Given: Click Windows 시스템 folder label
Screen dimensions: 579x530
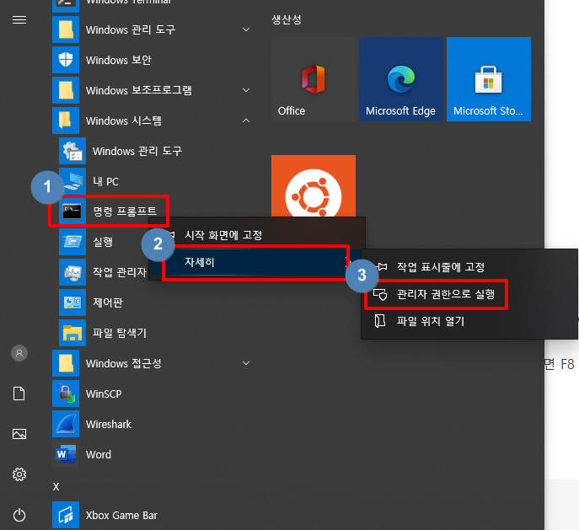Looking at the screenshot, I should pyautogui.click(x=123, y=120).
